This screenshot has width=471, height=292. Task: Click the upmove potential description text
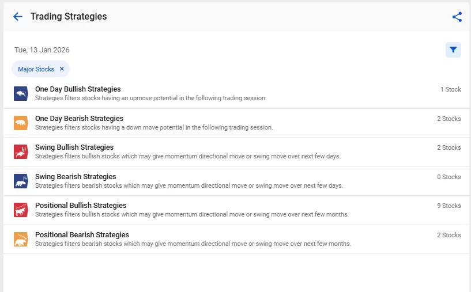pos(151,98)
